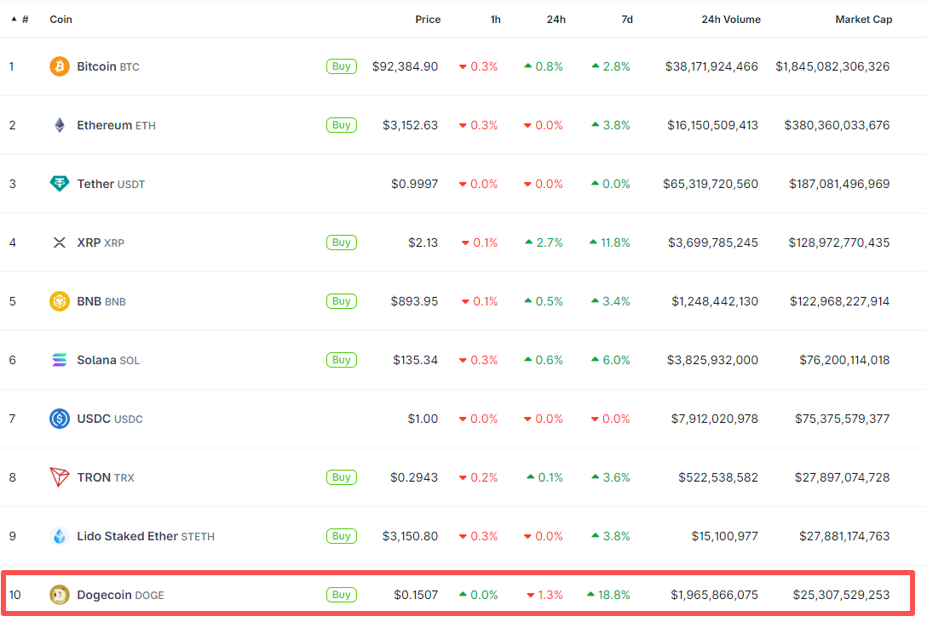This screenshot has width=927, height=622.
Task: Sort the table by Market Cap
Action: [x=863, y=19]
